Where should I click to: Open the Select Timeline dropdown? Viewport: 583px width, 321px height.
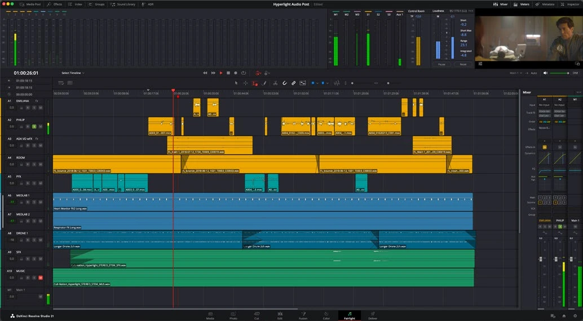pyautogui.click(x=73, y=73)
